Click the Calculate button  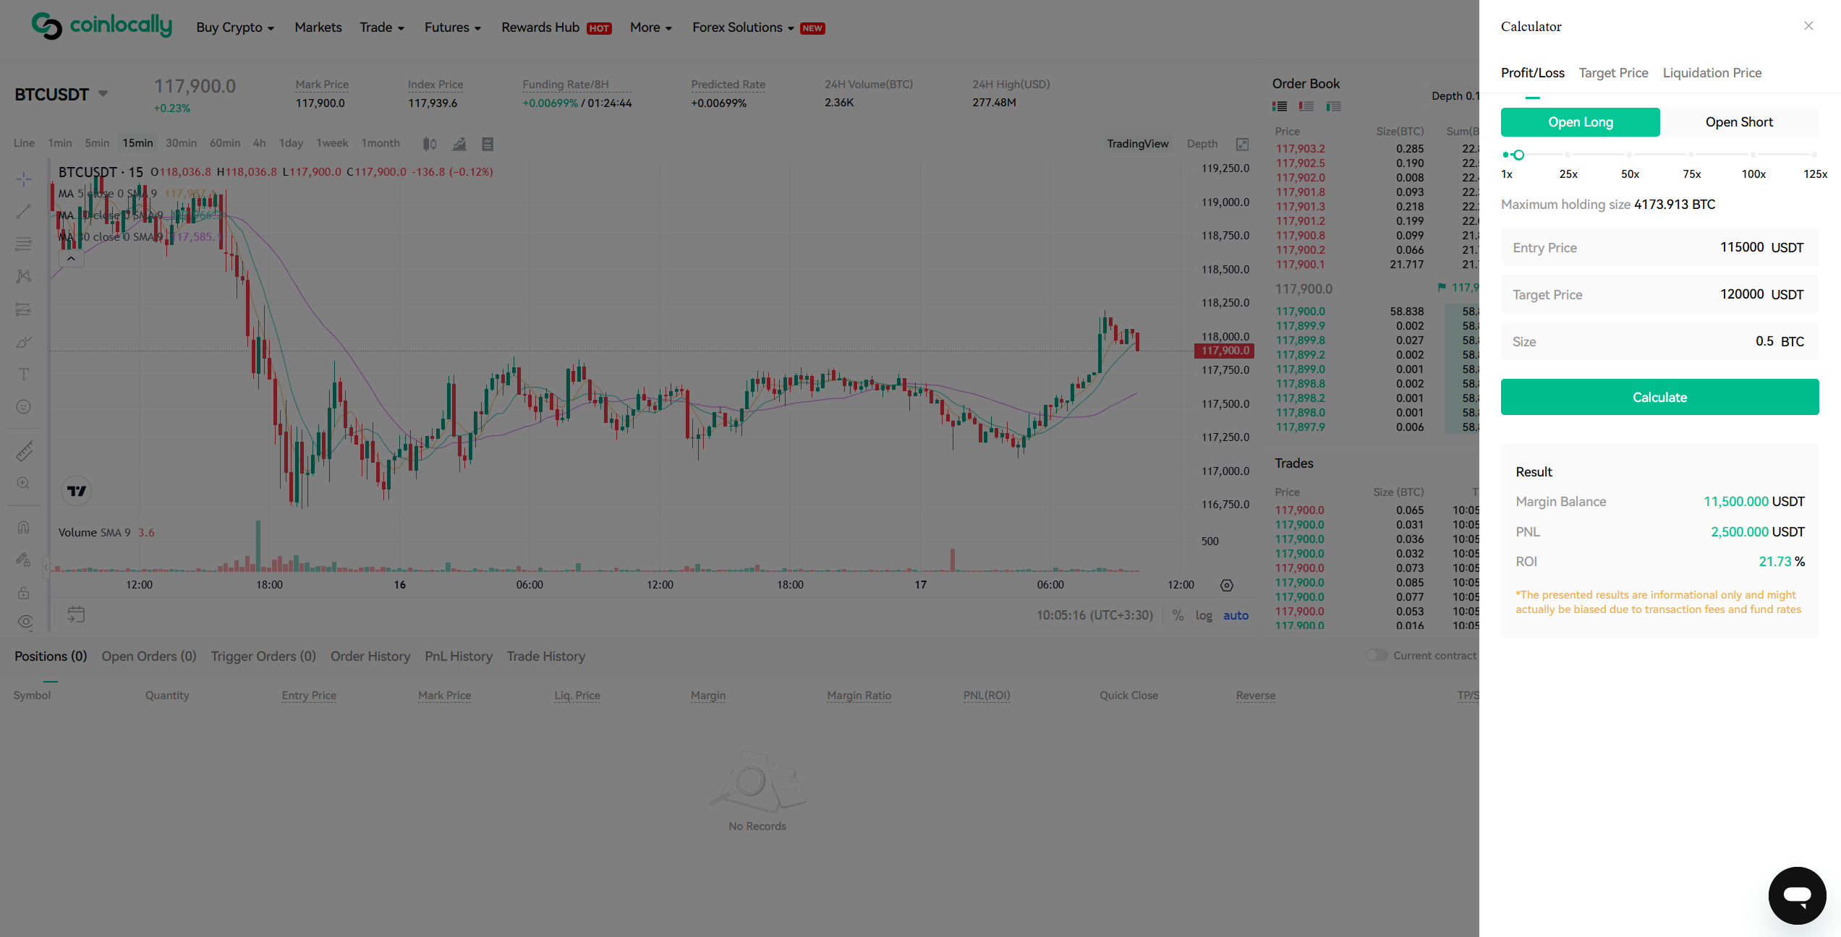click(x=1660, y=397)
